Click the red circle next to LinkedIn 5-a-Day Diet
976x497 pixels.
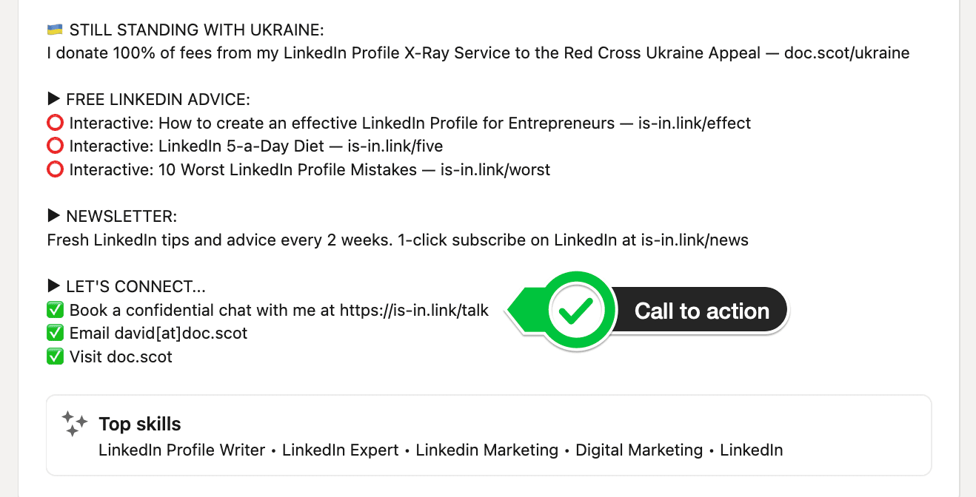click(x=55, y=146)
